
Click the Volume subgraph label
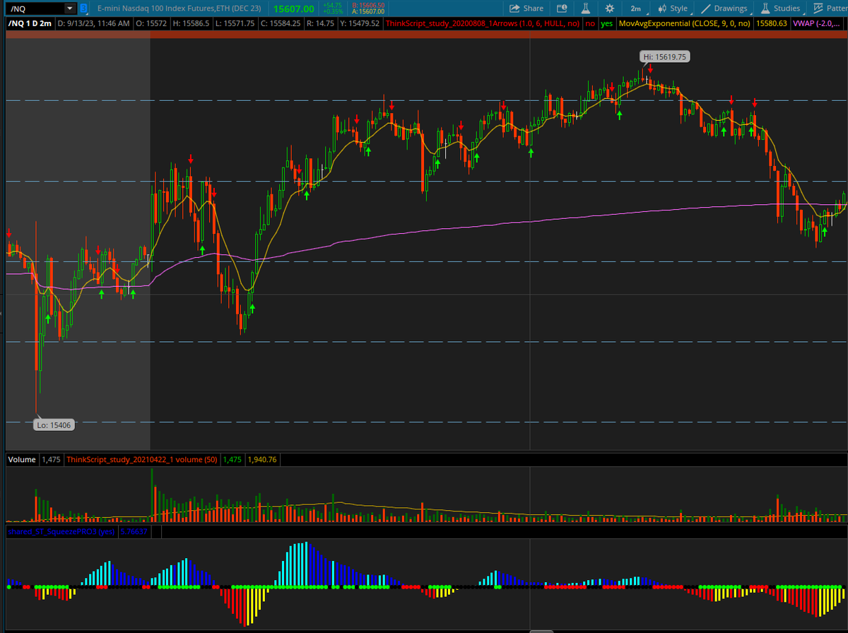point(21,459)
